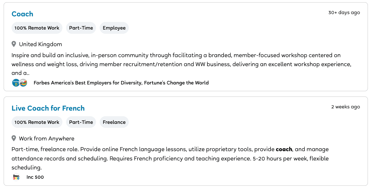Click the Forbes and Fortune accolades text
The height and width of the screenshot is (188, 371).
[x=121, y=83]
